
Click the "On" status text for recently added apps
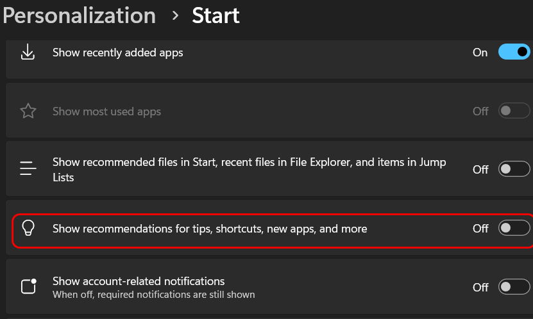[x=480, y=53]
